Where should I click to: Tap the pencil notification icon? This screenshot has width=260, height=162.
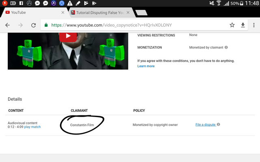78,3
